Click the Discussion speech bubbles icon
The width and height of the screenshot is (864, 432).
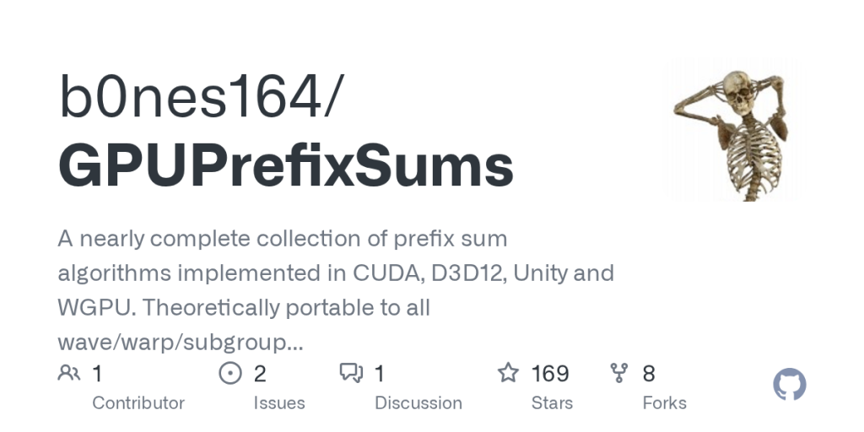[351, 373]
